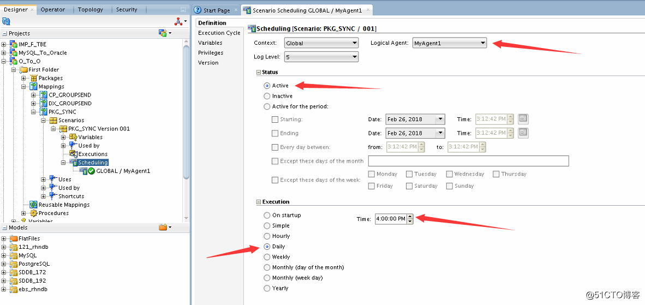Screen dimensions: 645x305
Task: Open the Version side tab
Action: coord(208,63)
